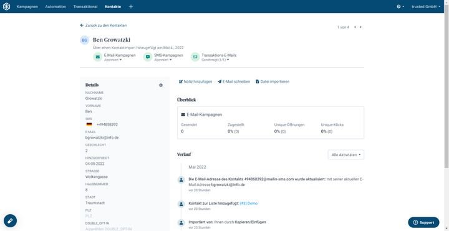
Task: Go to previous contact arrow
Action: tap(355, 27)
